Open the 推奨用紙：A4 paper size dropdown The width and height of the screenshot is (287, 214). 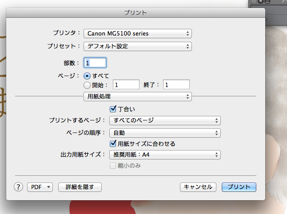point(165,155)
